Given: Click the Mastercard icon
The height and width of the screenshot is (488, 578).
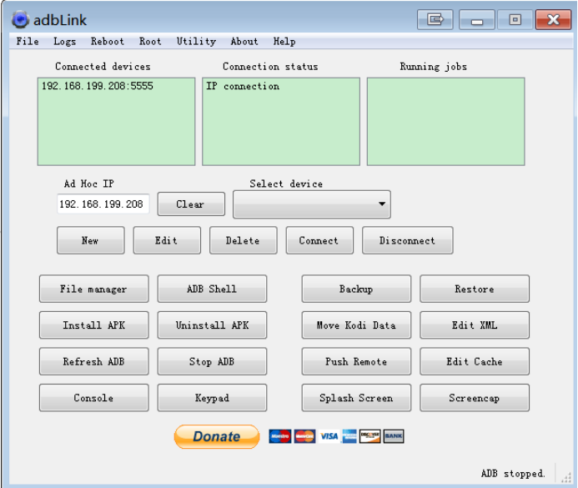Looking at the screenshot, I should click(304, 436).
